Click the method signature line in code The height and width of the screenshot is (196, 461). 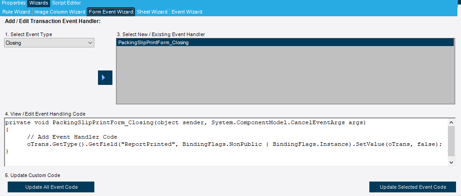(x=185, y=122)
